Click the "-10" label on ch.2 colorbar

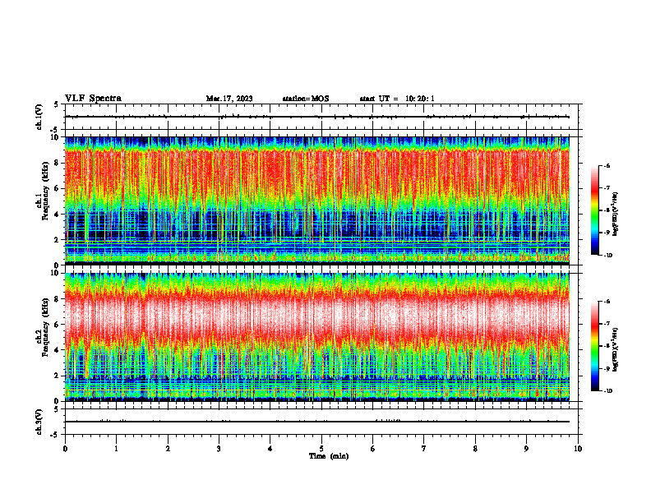coord(607,391)
